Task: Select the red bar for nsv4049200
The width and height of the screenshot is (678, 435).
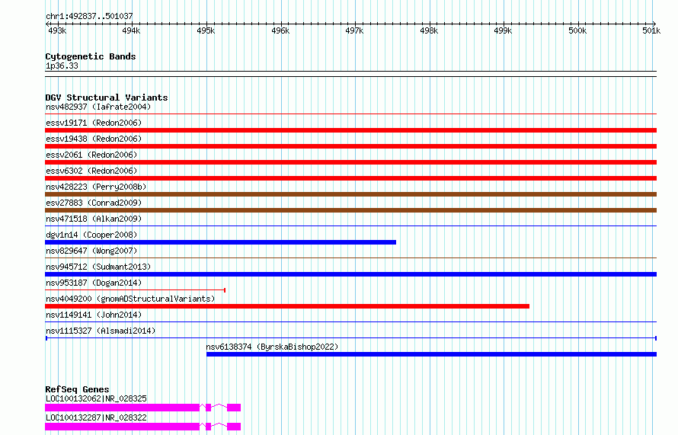Action: [287, 306]
